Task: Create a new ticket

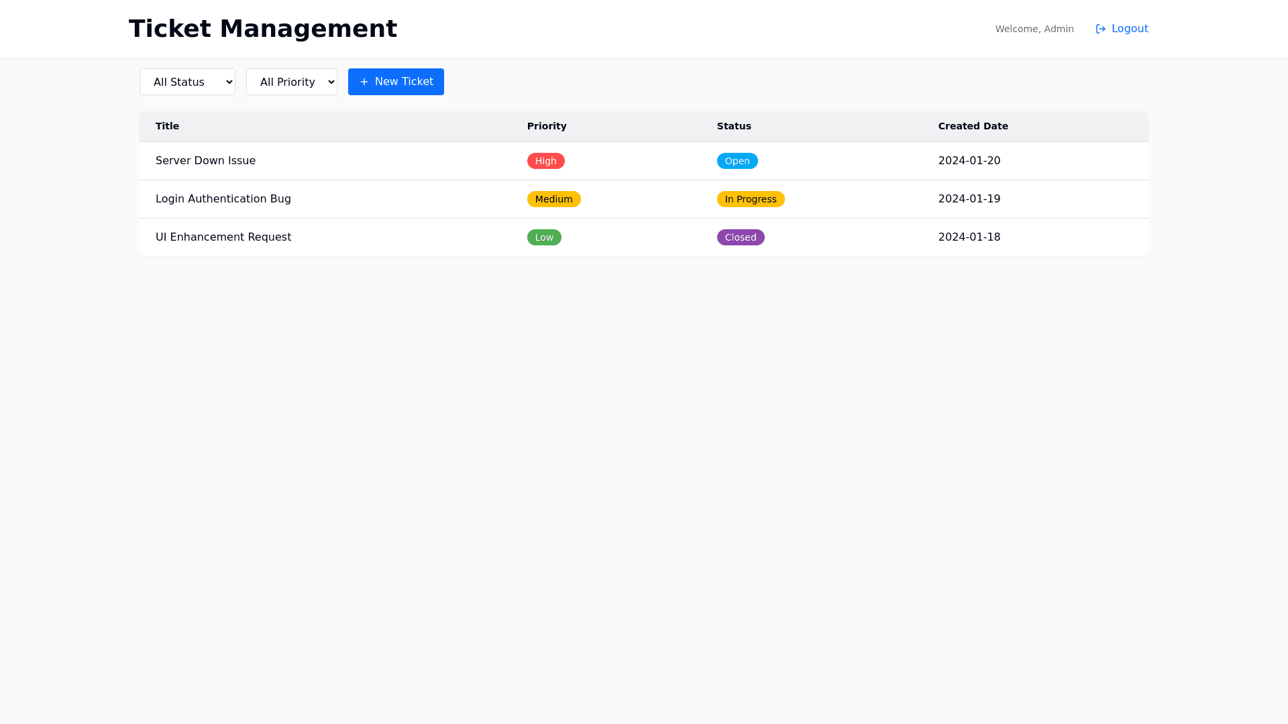Action: click(396, 82)
